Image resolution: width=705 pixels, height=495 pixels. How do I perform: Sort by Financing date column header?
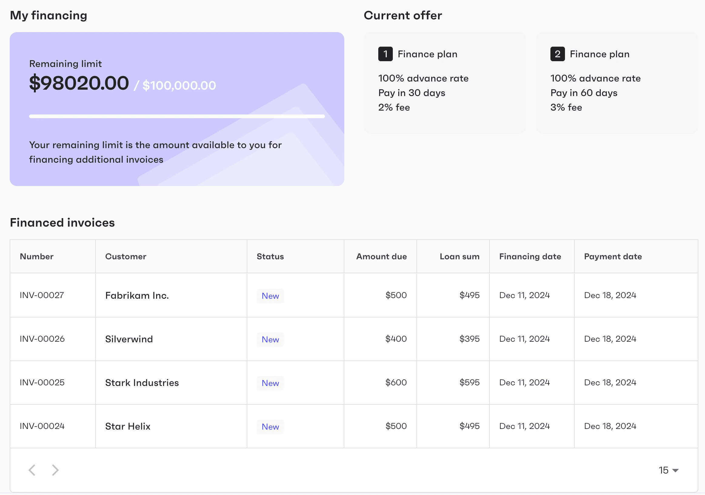[530, 257]
